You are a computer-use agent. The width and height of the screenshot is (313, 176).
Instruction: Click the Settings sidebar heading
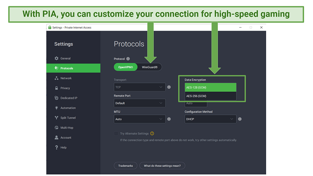click(x=64, y=44)
